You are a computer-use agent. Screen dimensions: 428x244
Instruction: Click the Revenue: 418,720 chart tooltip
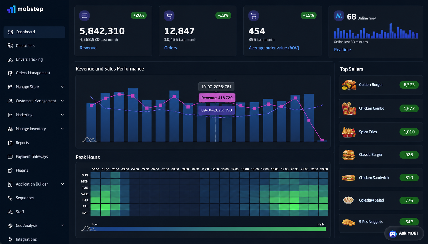tap(217, 98)
